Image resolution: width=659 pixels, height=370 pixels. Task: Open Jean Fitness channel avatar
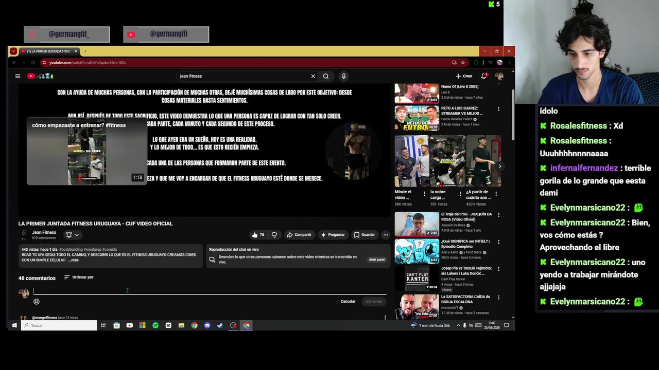pos(24,235)
